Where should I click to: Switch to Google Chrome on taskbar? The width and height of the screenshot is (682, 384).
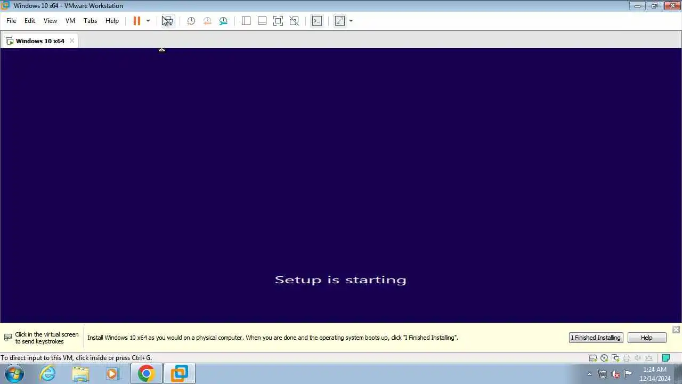pos(146,373)
